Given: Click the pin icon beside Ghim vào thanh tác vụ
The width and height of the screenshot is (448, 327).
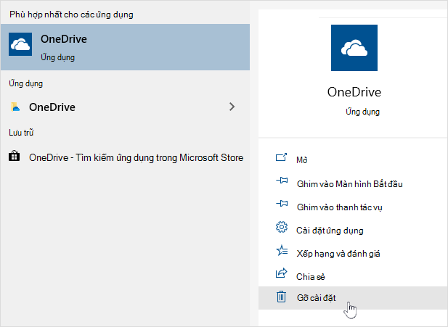Looking at the screenshot, I should pyautogui.click(x=282, y=204).
